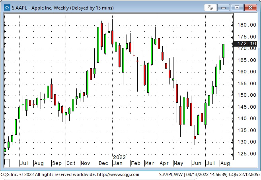261x180 pixels.
Task: Open the http://www.cqg.com link in footer
Action: [x=118, y=174]
